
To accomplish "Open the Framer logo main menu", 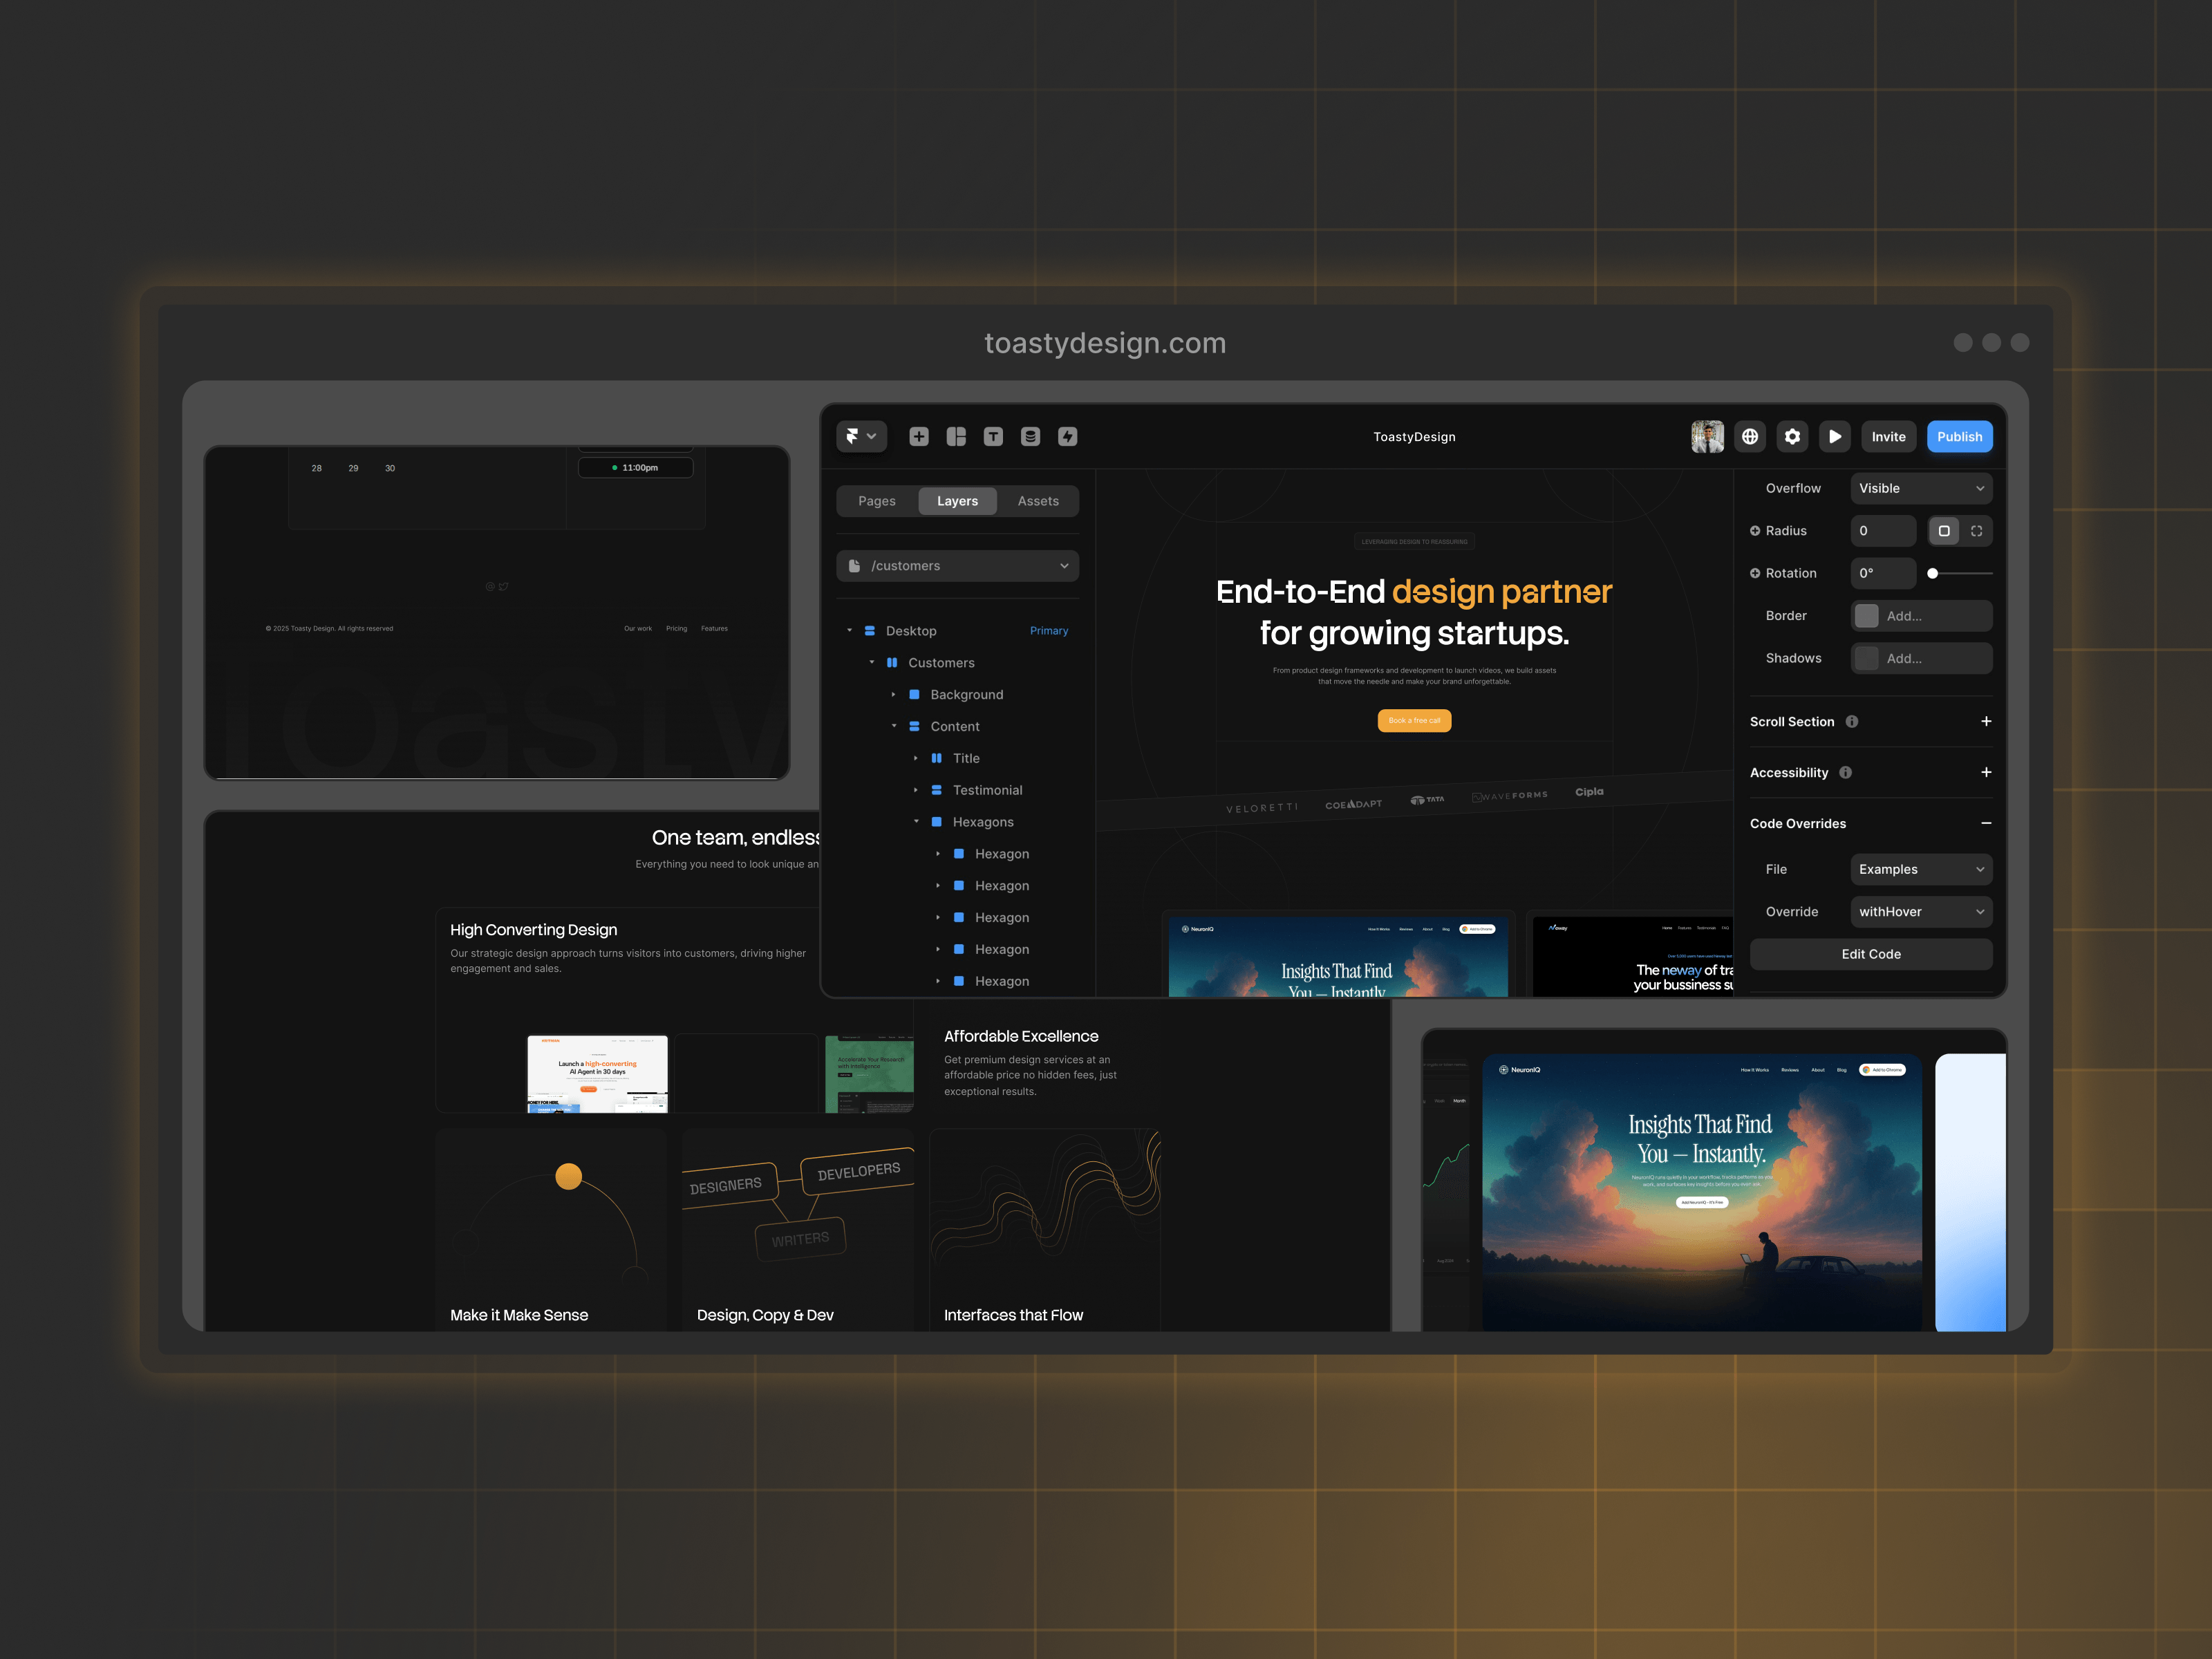I will [x=861, y=436].
